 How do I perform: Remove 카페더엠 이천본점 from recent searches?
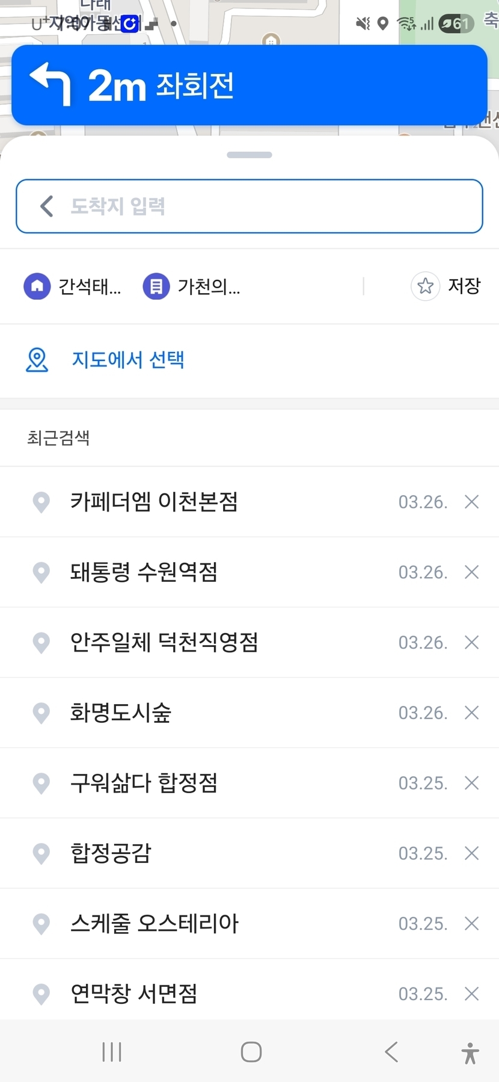click(472, 501)
